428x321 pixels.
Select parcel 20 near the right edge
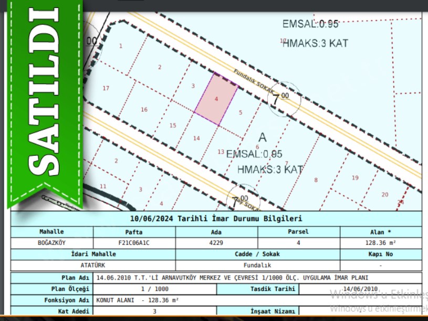point(384,195)
